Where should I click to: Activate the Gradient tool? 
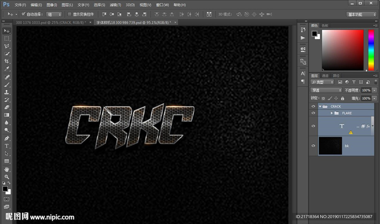(x=7, y=115)
